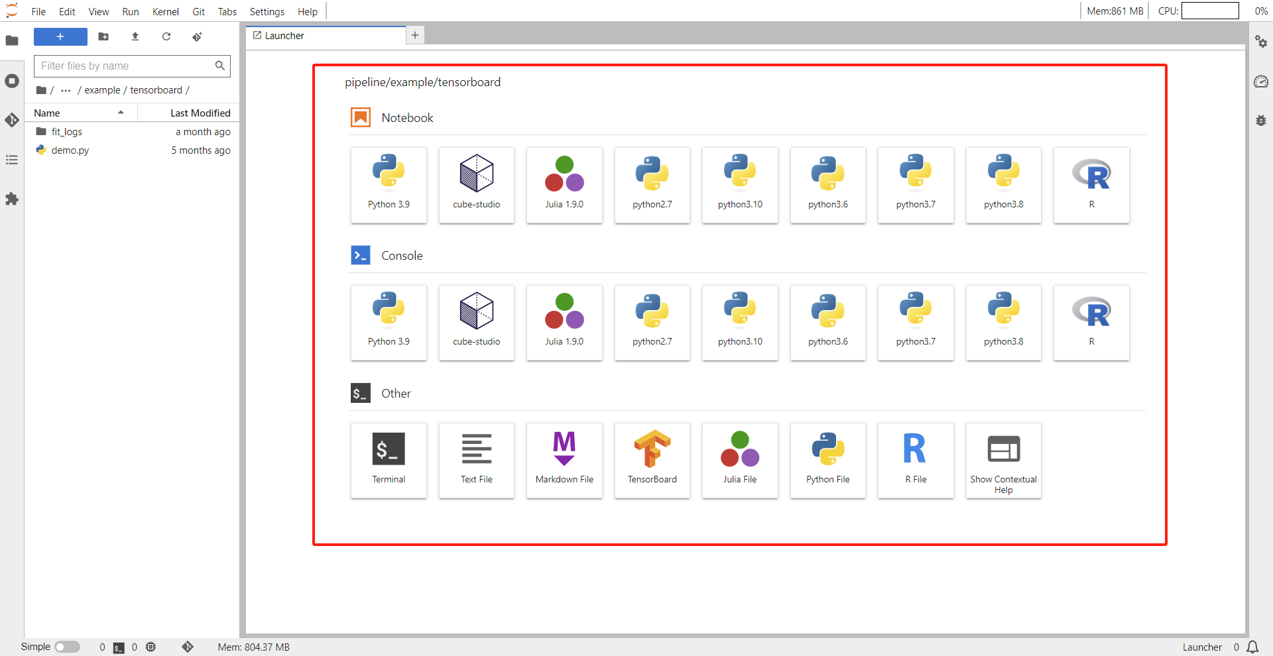Start python2.7 notebook
The image size is (1273, 656).
[652, 185]
